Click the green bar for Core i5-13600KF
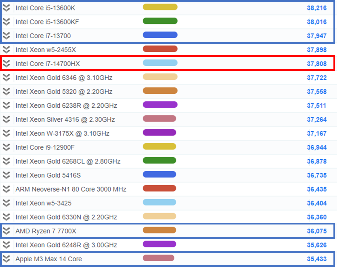The image size is (337, 267). click(160, 21)
